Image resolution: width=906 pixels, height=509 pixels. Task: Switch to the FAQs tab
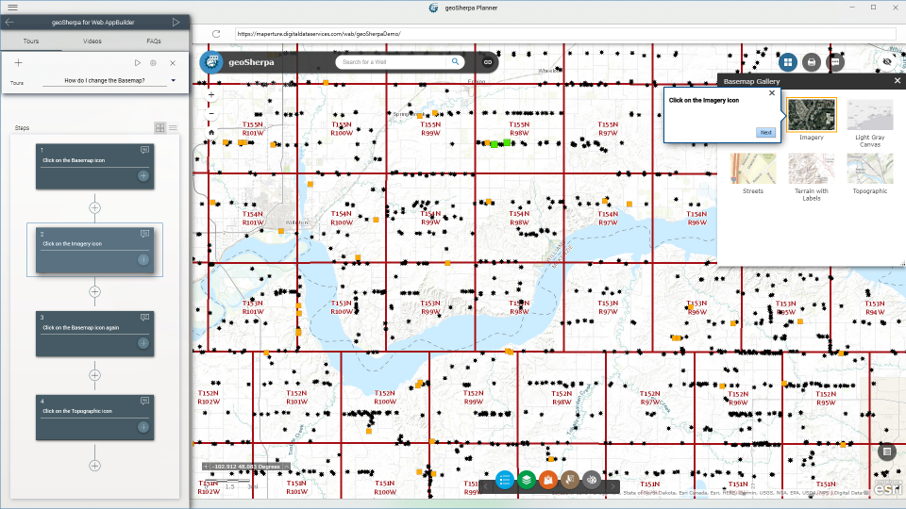pos(154,41)
